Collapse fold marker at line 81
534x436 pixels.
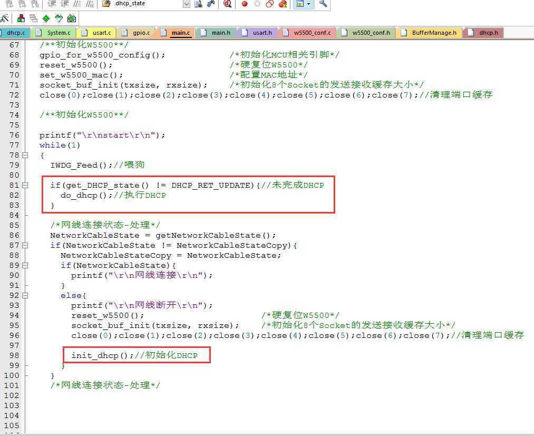click(25, 185)
